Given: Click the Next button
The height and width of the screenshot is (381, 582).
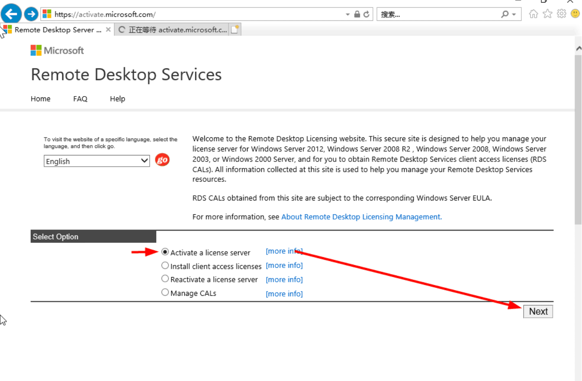Looking at the screenshot, I should coord(538,311).
